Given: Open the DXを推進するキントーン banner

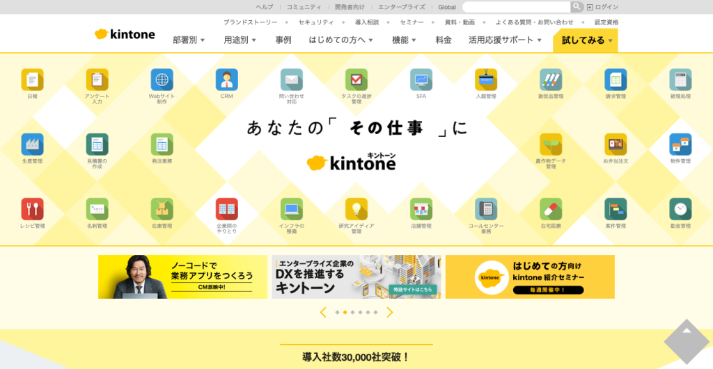Looking at the screenshot, I should [356, 277].
